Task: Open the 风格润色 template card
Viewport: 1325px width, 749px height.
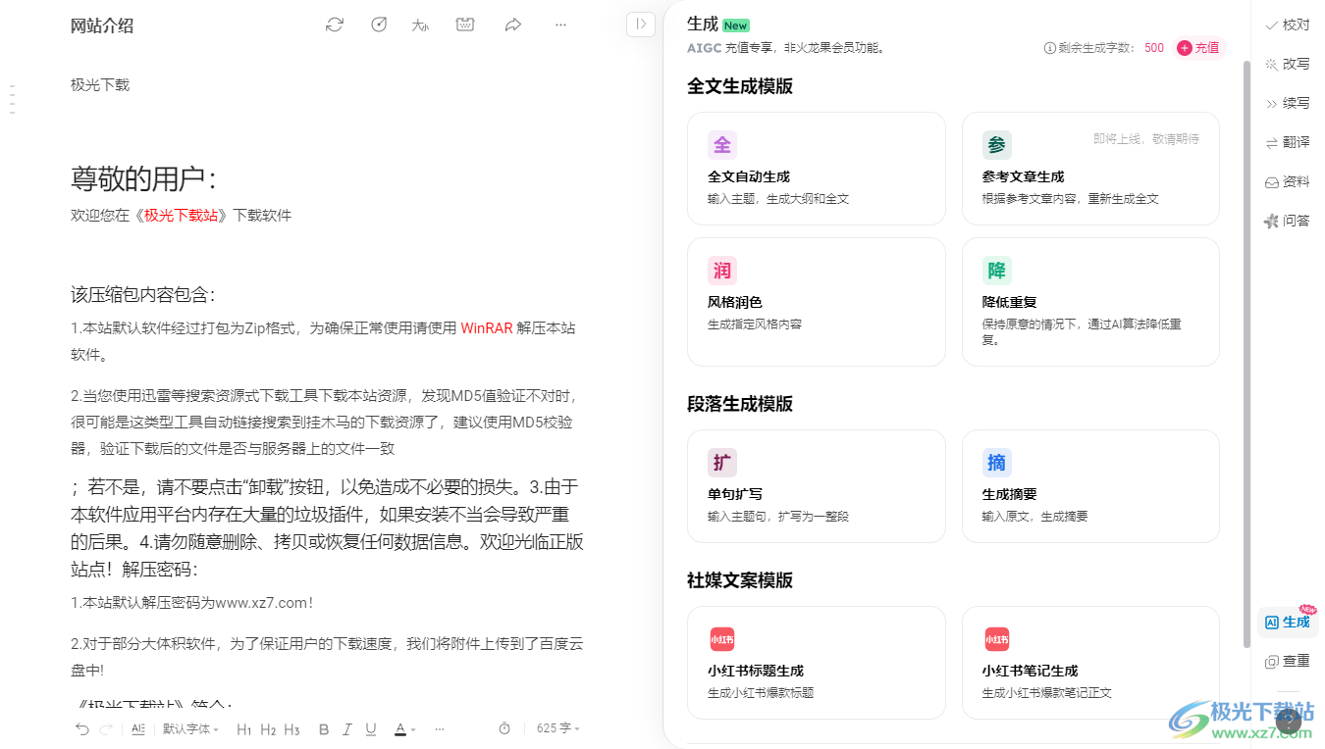Action: [817, 302]
